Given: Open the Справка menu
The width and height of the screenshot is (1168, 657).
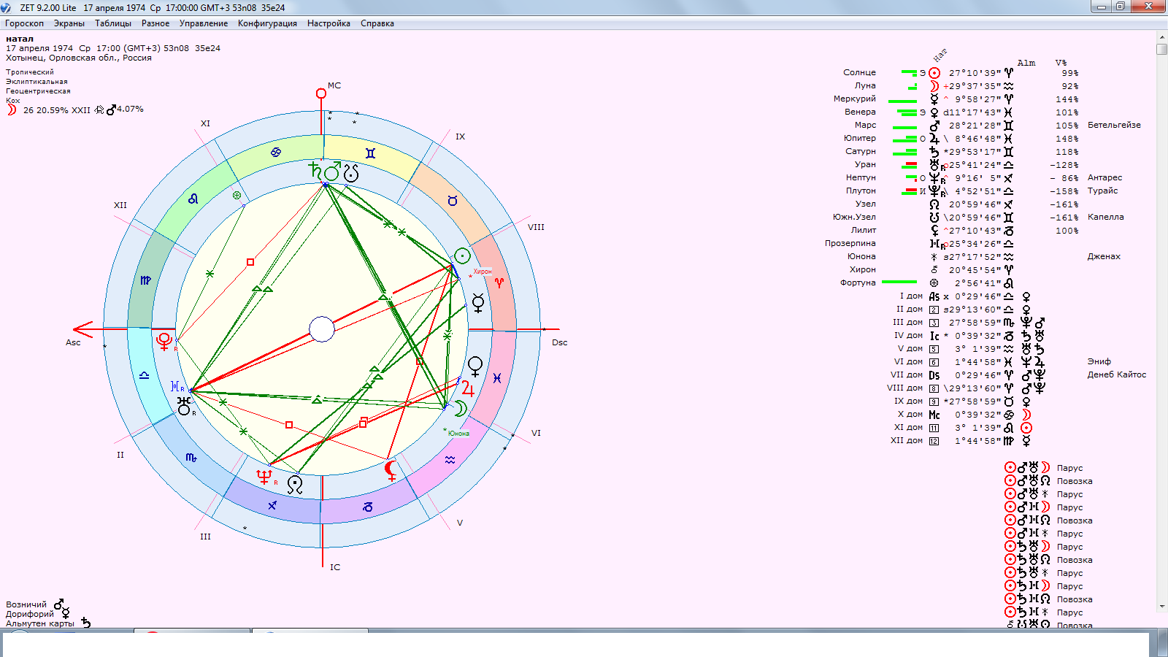Looking at the screenshot, I should pos(377,23).
